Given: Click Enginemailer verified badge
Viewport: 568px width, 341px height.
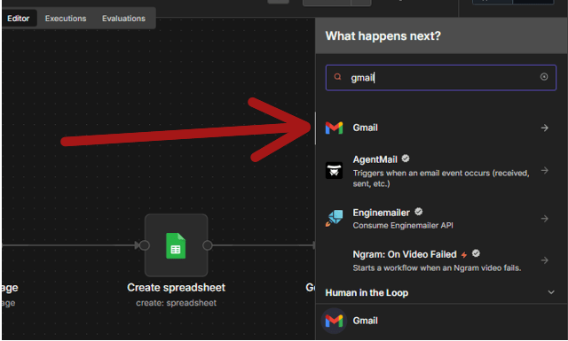Looking at the screenshot, I should (x=418, y=212).
